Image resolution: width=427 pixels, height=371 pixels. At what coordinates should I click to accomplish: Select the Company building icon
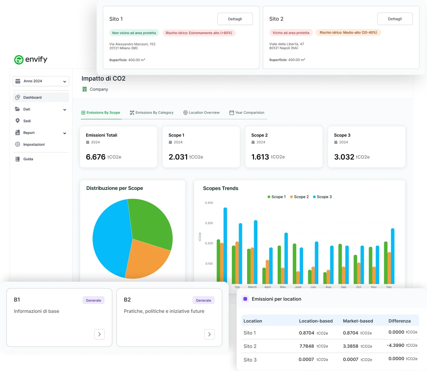coord(84,89)
